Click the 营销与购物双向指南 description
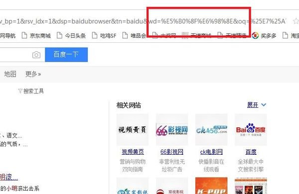 coord(133,166)
